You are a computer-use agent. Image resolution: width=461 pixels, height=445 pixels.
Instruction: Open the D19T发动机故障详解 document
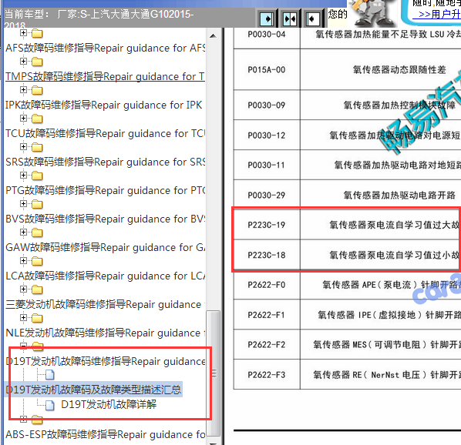coord(109,404)
